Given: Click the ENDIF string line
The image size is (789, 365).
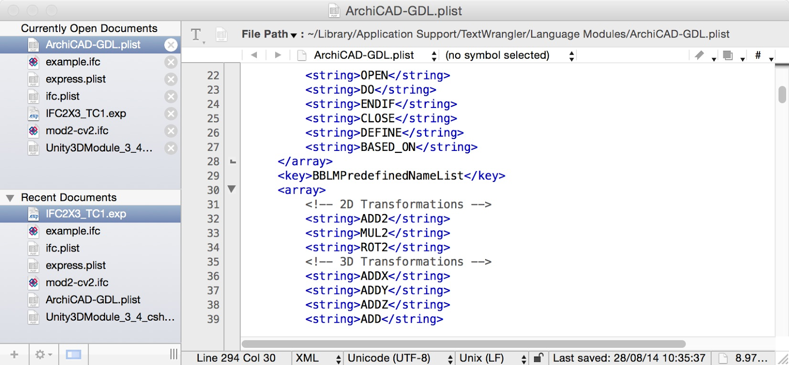Looking at the screenshot, I should coord(381,105).
